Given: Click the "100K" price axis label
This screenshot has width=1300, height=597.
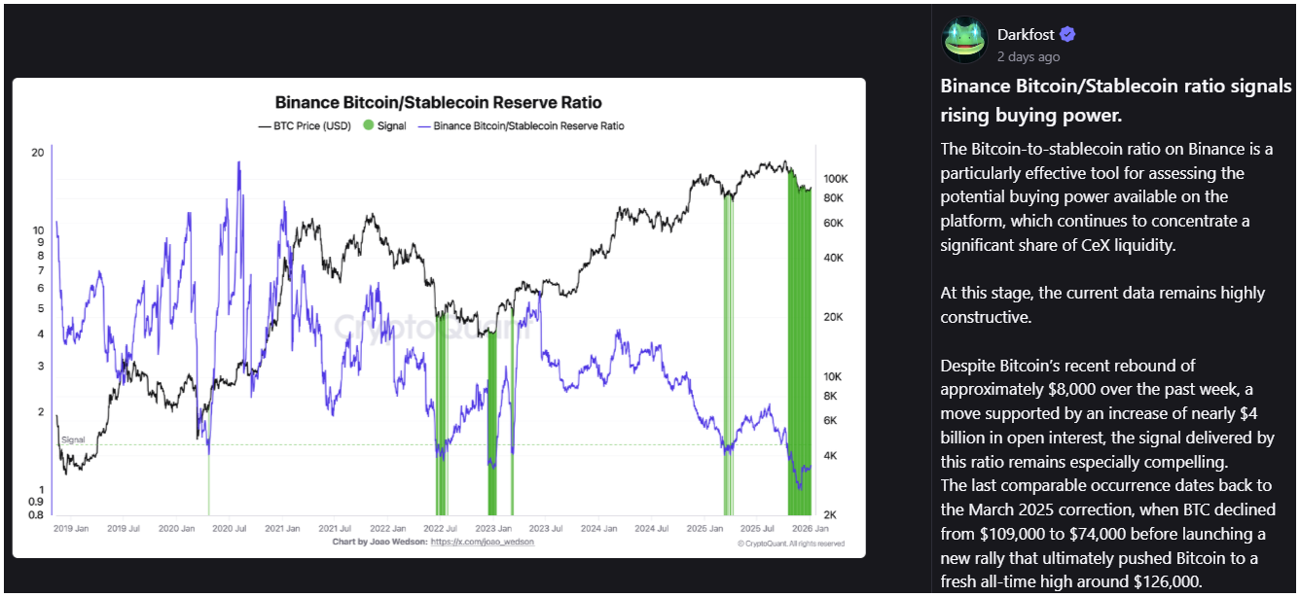Looking at the screenshot, I should (x=835, y=179).
